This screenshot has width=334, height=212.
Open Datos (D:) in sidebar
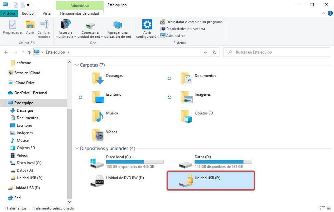click(x=22, y=170)
